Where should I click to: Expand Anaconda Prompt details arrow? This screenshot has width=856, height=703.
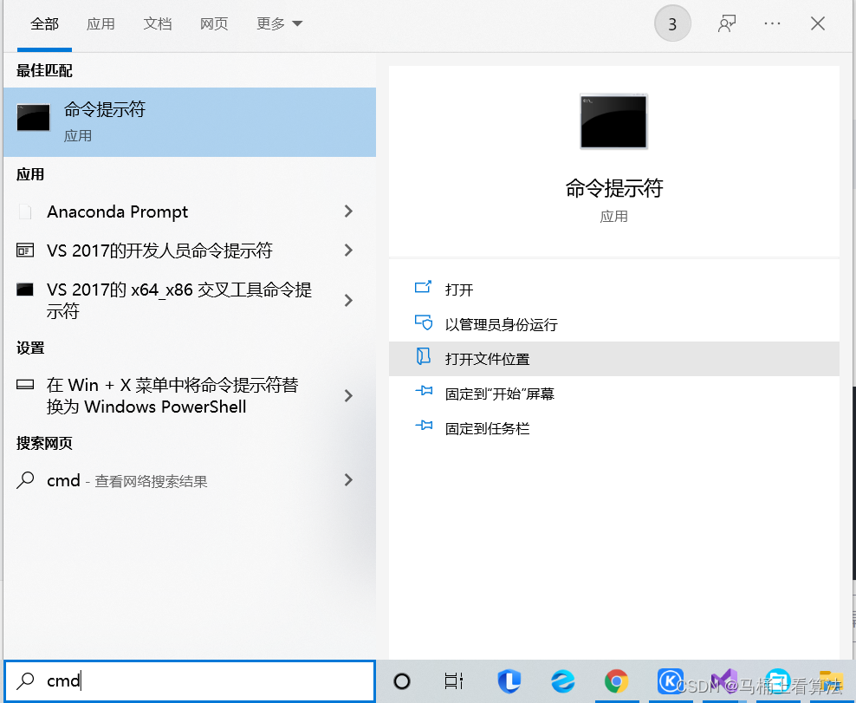(x=348, y=212)
